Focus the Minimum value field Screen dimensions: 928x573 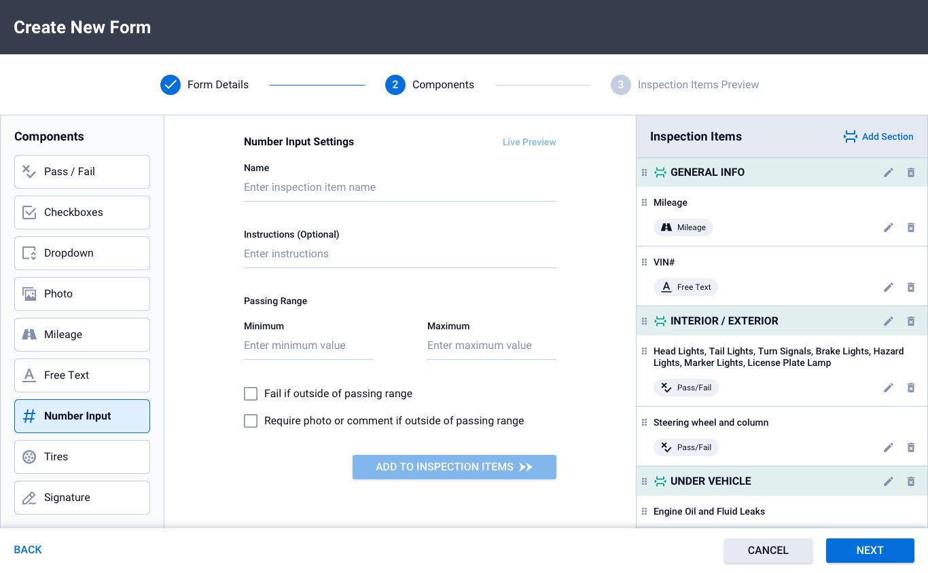point(308,346)
